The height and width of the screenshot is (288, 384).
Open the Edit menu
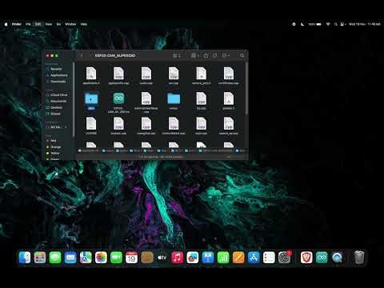(38, 24)
